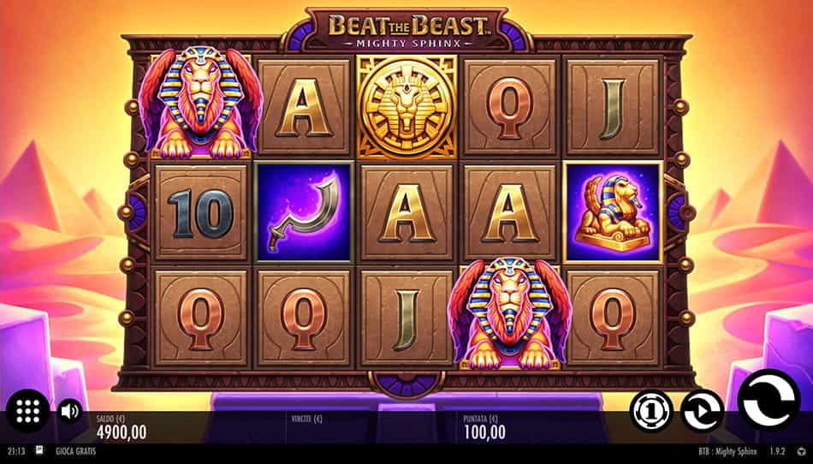Click the 10 symbol tile
The height and width of the screenshot is (464, 813).
(x=200, y=212)
